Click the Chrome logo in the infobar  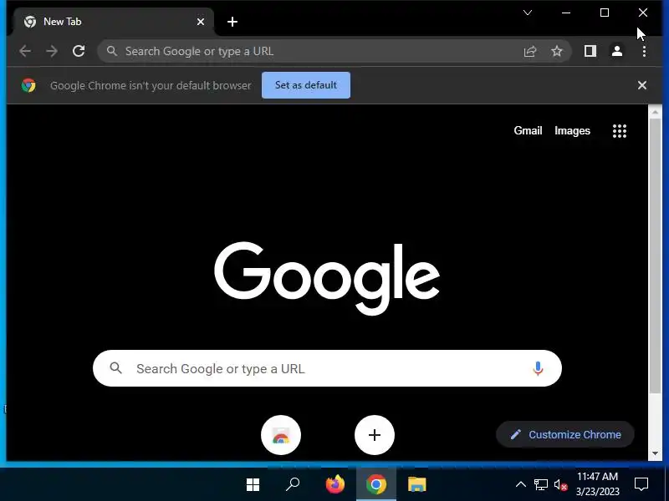28,85
